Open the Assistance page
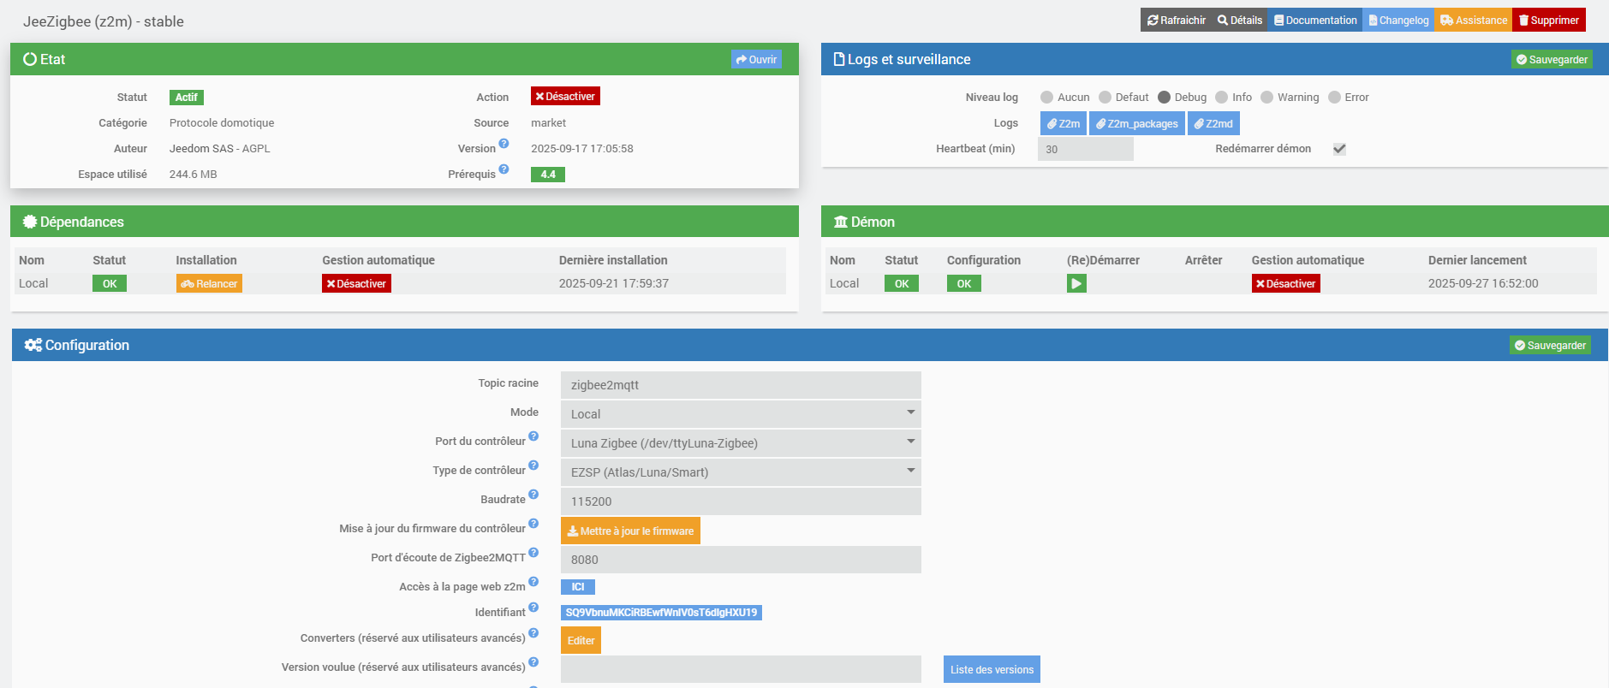This screenshot has height=688, width=1609. pyautogui.click(x=1474, y=20)
